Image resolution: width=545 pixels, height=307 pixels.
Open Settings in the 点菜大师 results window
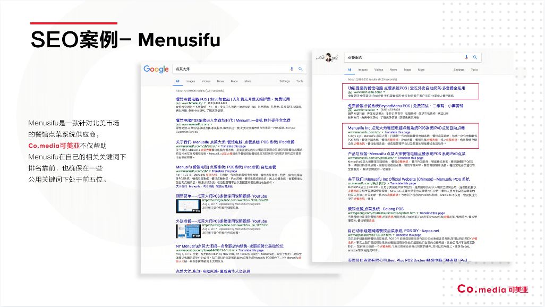(x=285, y=81)
